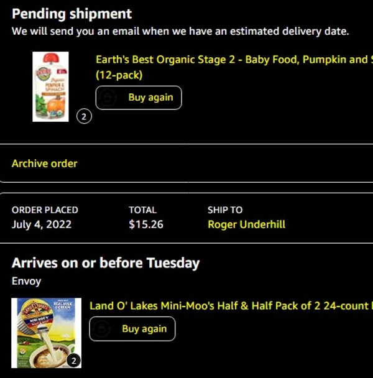
Task: Click the quantity badge on Land O' Lakes thumbnail
Action: click(73, 361)
